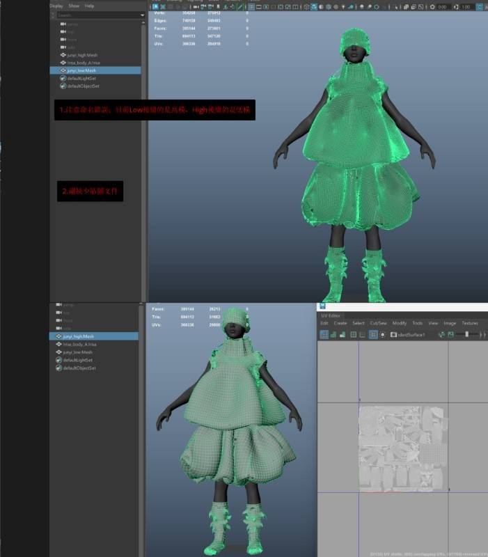Open the Cut/Sew menu in UV Editor
The width and height of the screenshot is (488, 557).
point(379,323)
